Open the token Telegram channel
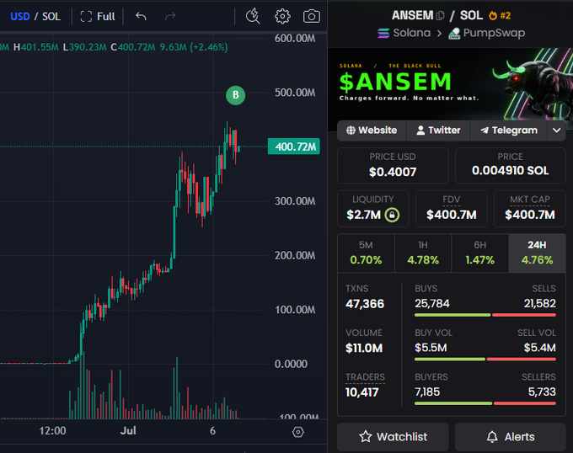This screenshot has width=573, height=453. (x=509, y=131)
